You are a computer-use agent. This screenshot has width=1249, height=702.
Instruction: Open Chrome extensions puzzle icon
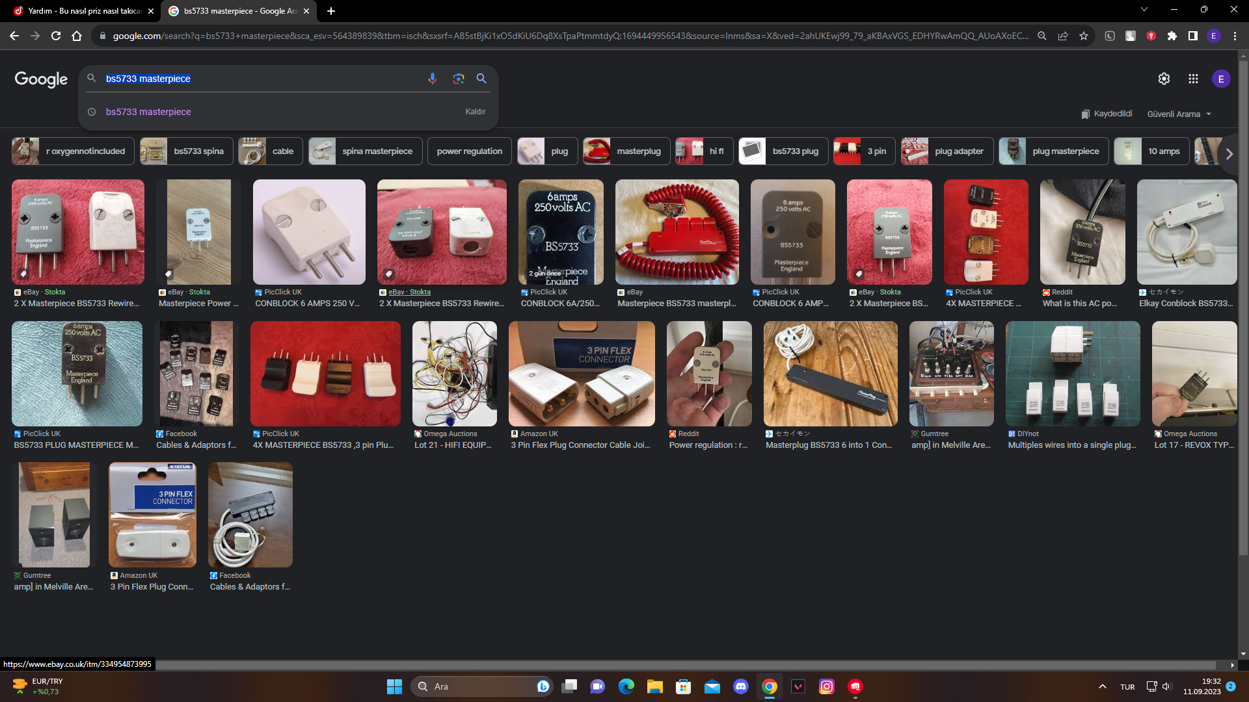[1172, 36]
